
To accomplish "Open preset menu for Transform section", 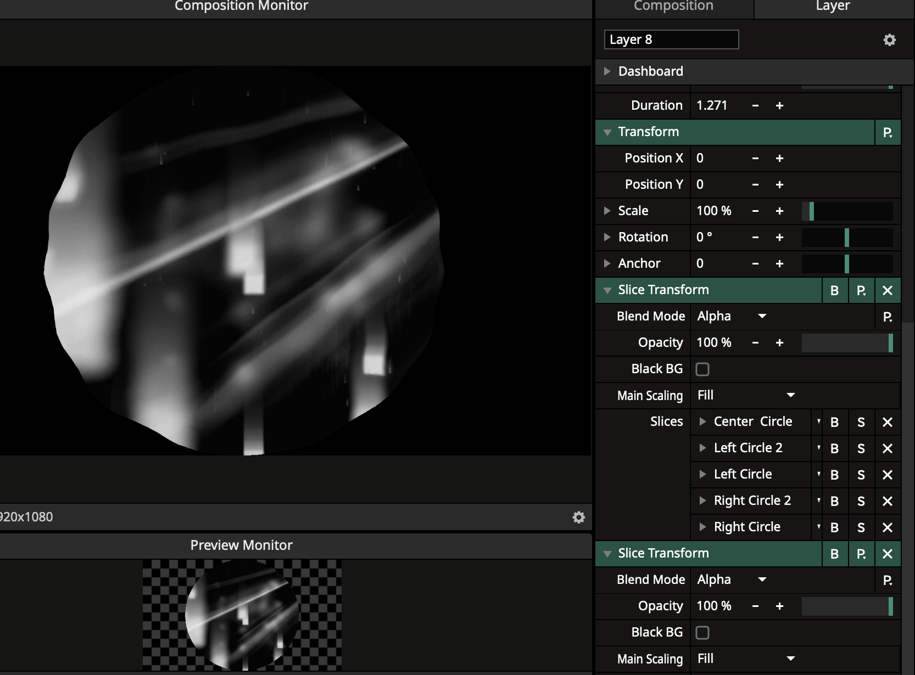I will click(x=887, y=132).
